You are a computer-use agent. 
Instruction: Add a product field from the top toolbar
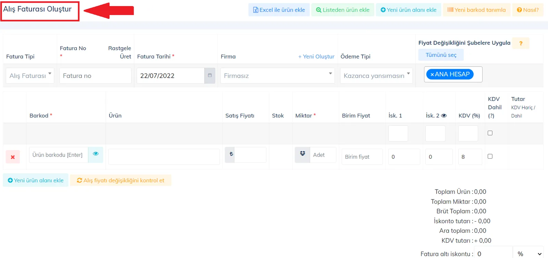[409, 10]
